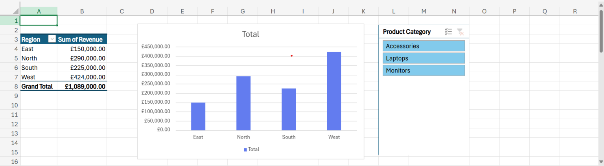Click the £424,000.00 revenue cell
The width and height of the screenshot is (604, 166).
tap(82, 77)
